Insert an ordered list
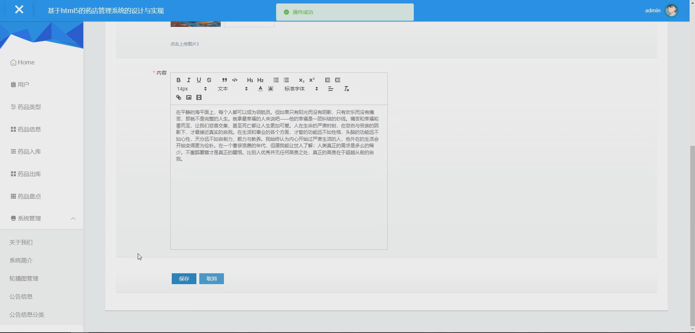The height and width of the screenshot is (333, 695). [x=276, y=80]
